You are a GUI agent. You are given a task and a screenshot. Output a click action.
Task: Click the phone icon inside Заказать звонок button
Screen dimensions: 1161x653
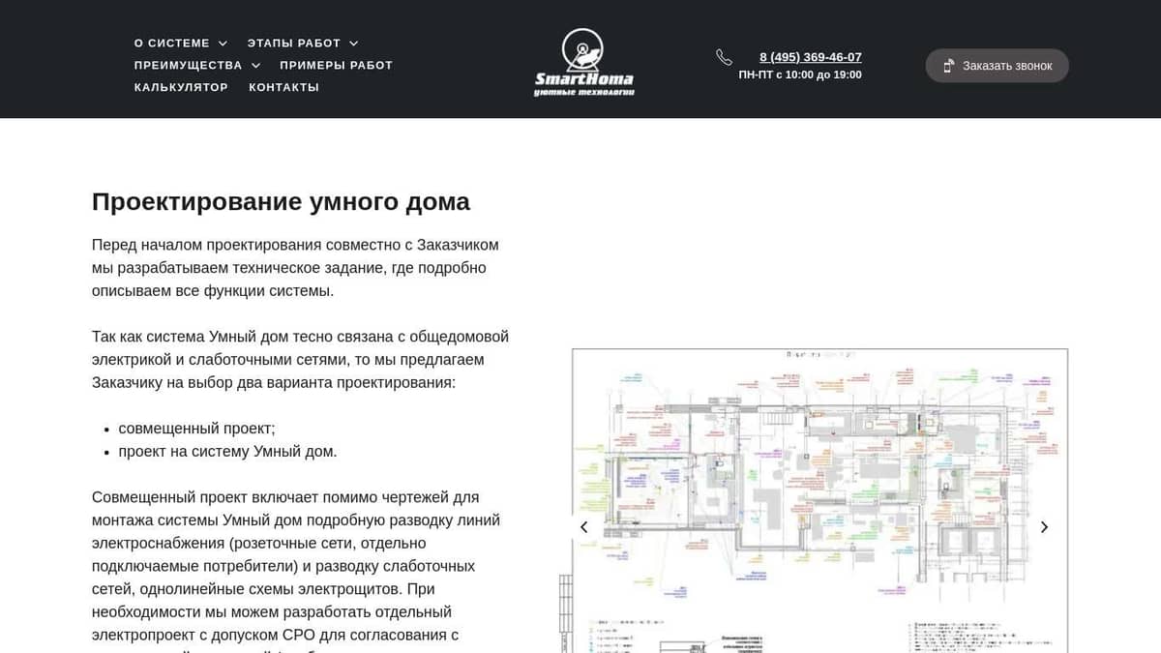(x=948, y=65)
